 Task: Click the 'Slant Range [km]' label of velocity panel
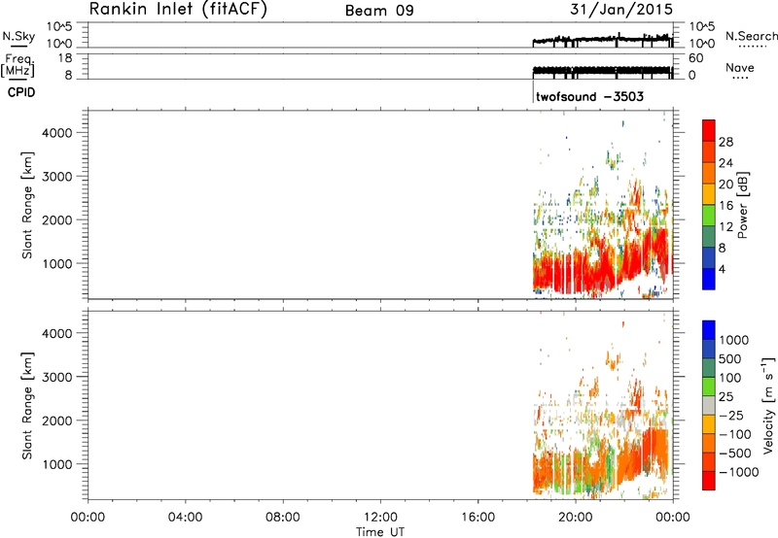27,406
